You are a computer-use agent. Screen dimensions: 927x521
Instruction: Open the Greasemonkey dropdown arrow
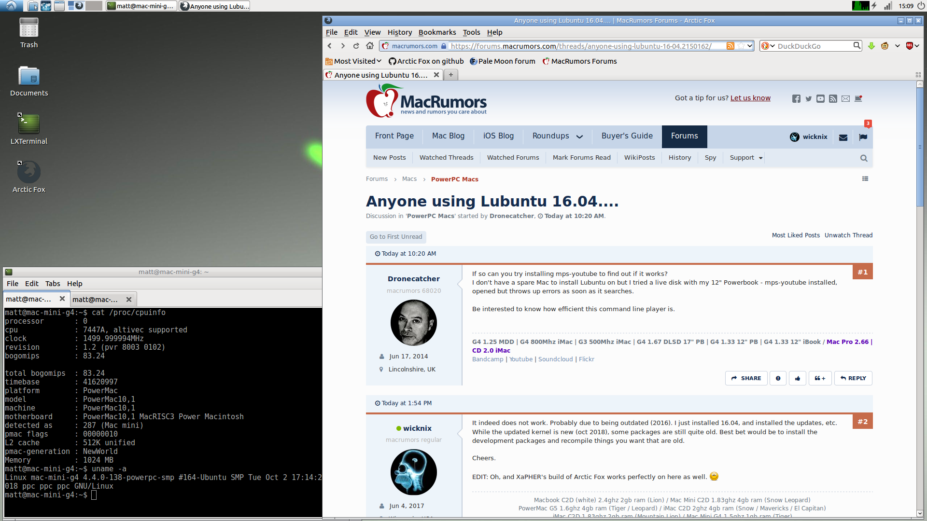898,46
